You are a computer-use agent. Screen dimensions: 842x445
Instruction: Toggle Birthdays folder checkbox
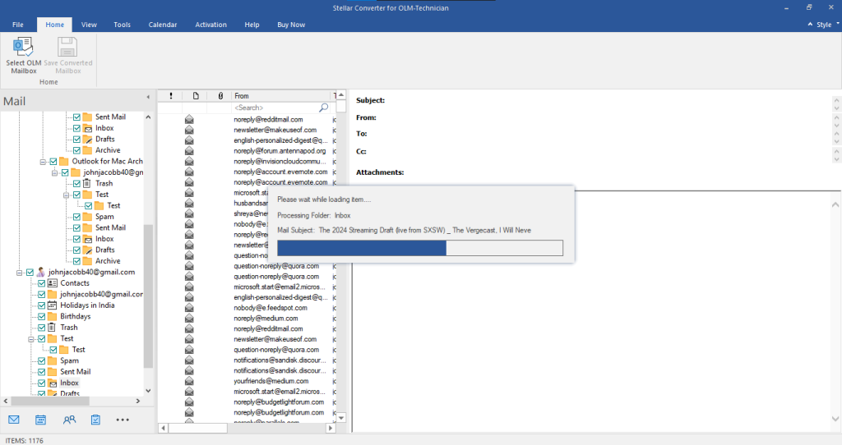point(41,316)
